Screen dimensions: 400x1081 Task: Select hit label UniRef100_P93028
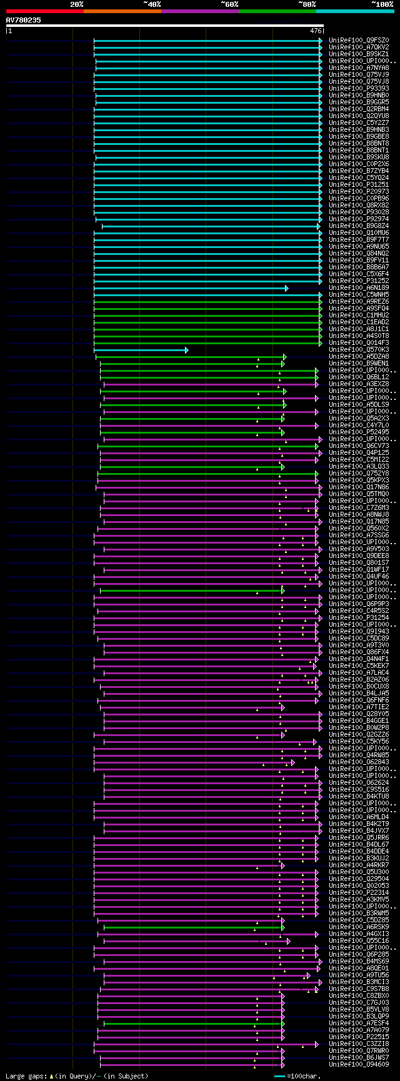point(359,212)
